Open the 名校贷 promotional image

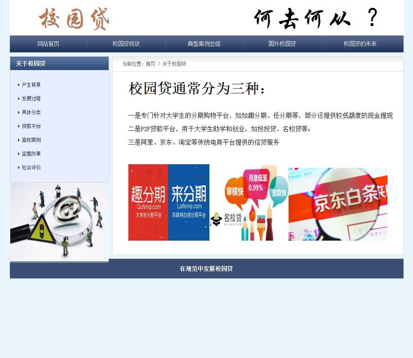click(249, 203)
